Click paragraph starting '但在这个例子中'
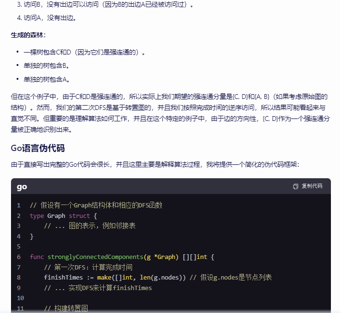The height and width of the screenshot is (313, 340). click(x=170, y=113)
